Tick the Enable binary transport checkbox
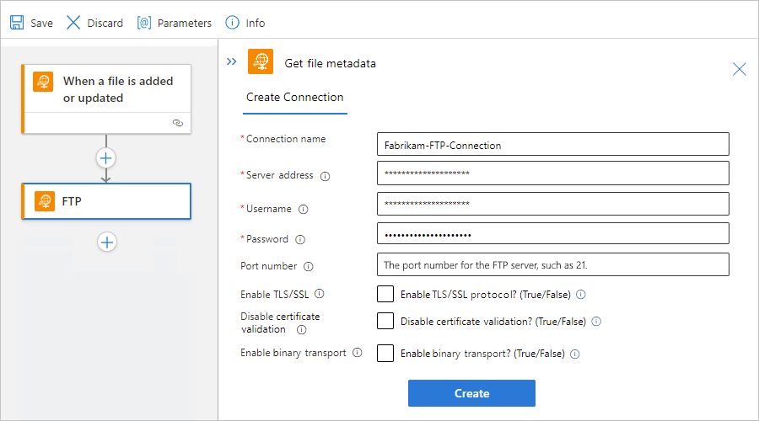The image size is (759, 421). click(385, 354)
